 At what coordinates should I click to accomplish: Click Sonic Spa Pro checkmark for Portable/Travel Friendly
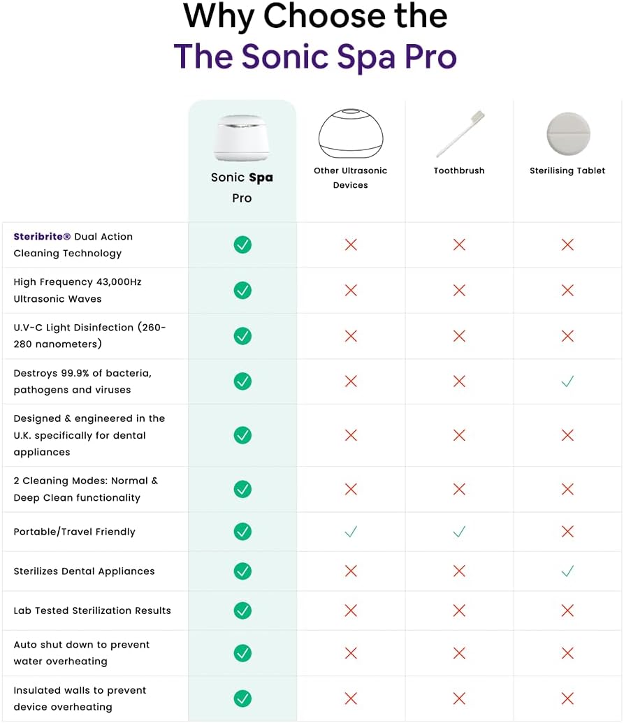pyautogui.click(x=242, y=532)
